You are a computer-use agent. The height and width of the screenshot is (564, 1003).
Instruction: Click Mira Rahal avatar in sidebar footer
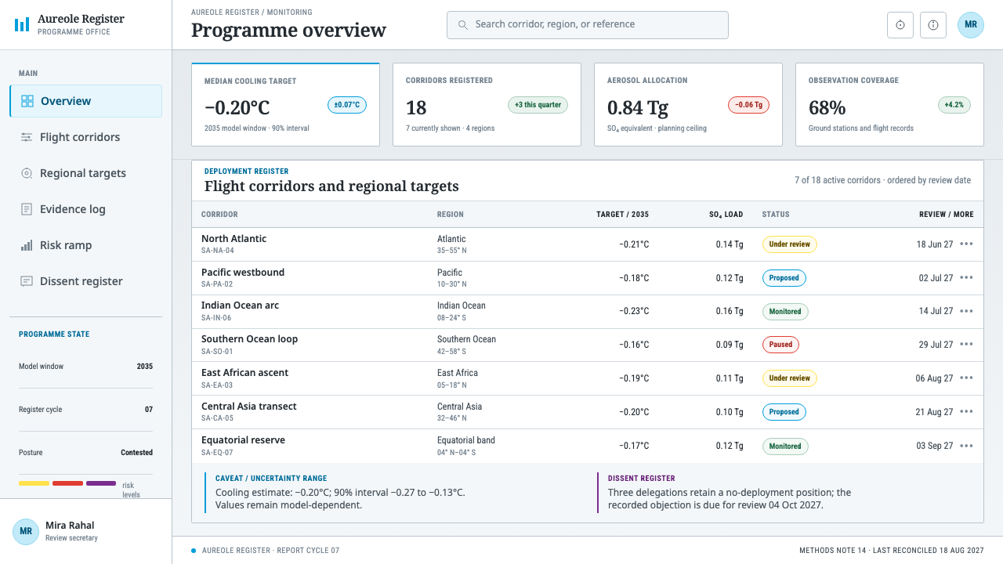(26, 531)
